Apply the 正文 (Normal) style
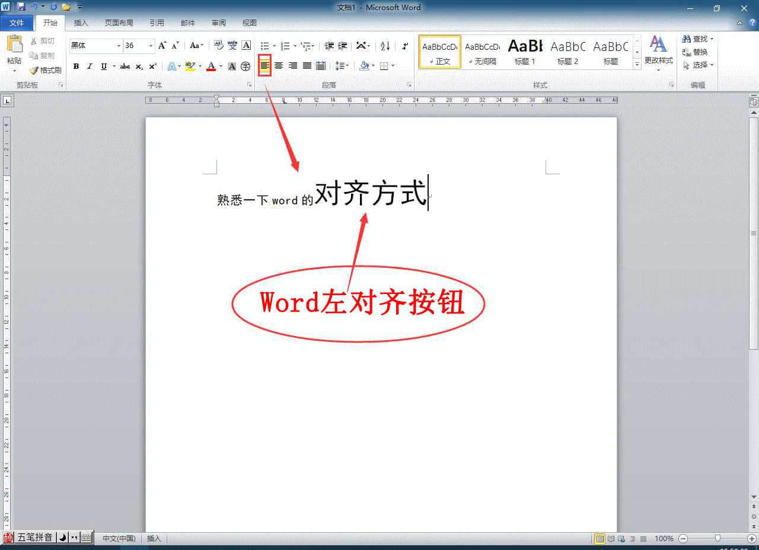Screen dimensions: 759x550 (440, 52)
